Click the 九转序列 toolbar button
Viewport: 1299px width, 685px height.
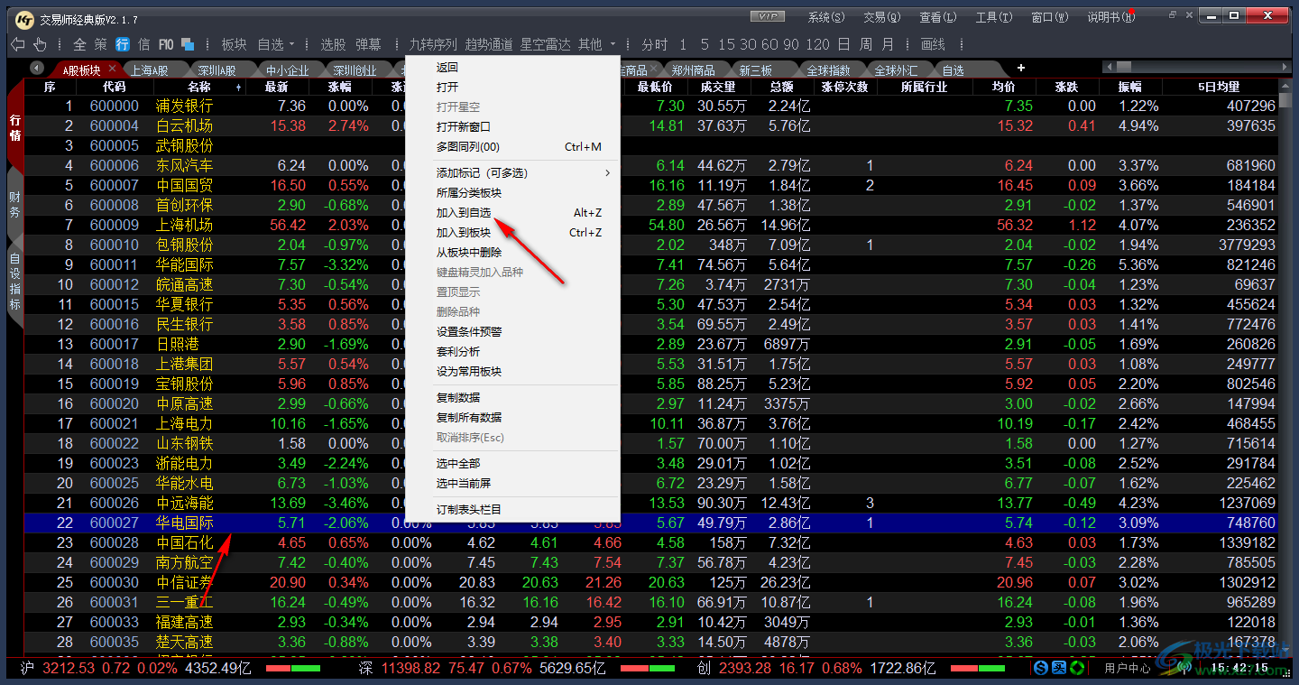(433, 44)
